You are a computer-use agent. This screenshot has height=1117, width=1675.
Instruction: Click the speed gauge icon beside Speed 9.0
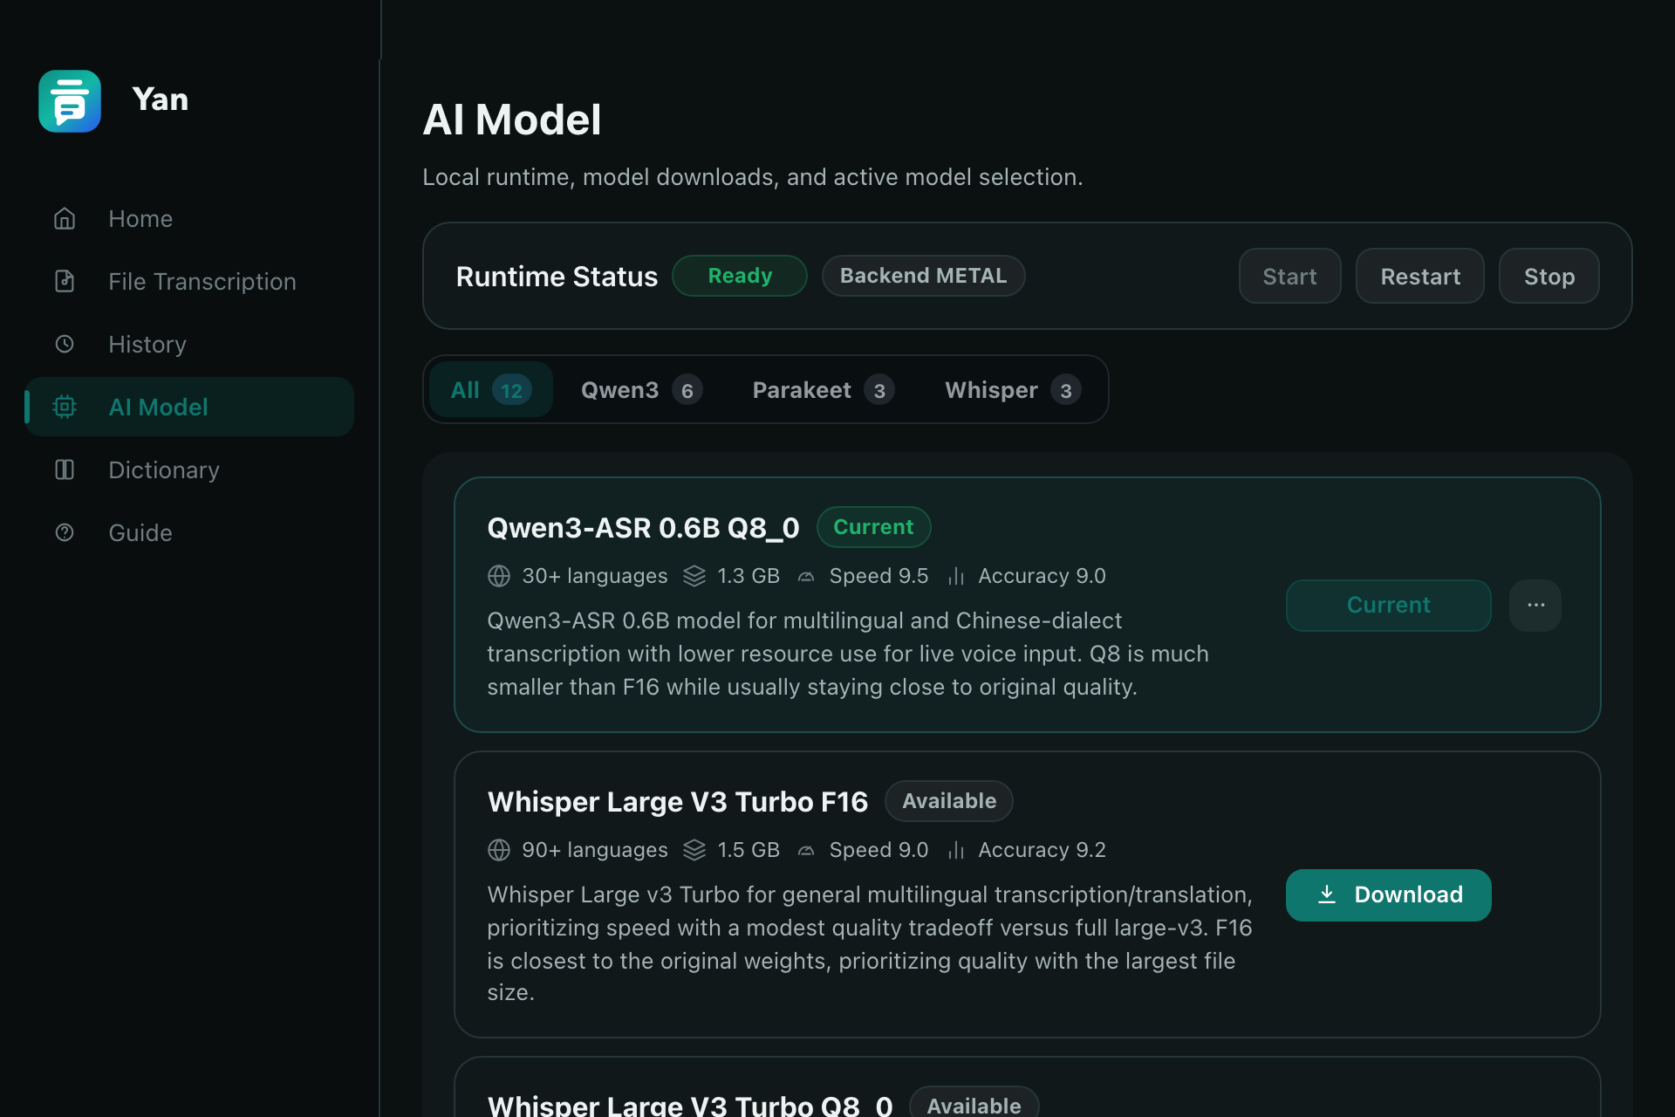pyautogui.click(x=806, y=850)
